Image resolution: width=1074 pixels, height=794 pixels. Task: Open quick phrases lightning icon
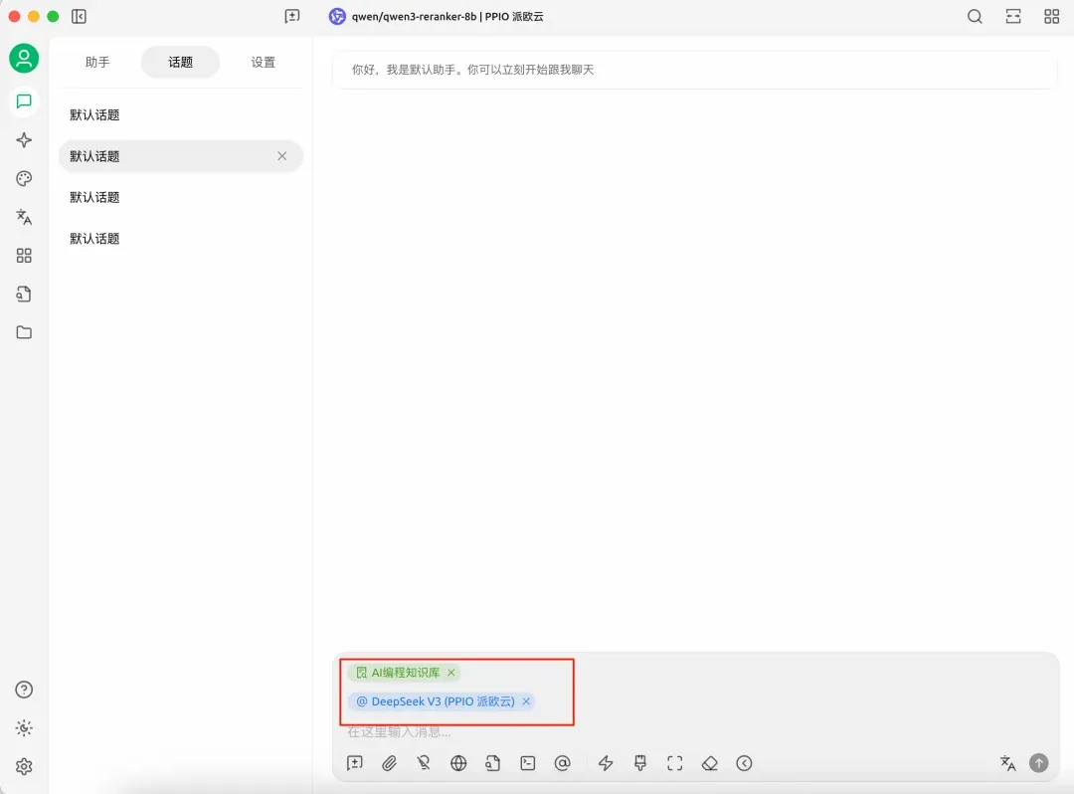click(606, 763)
